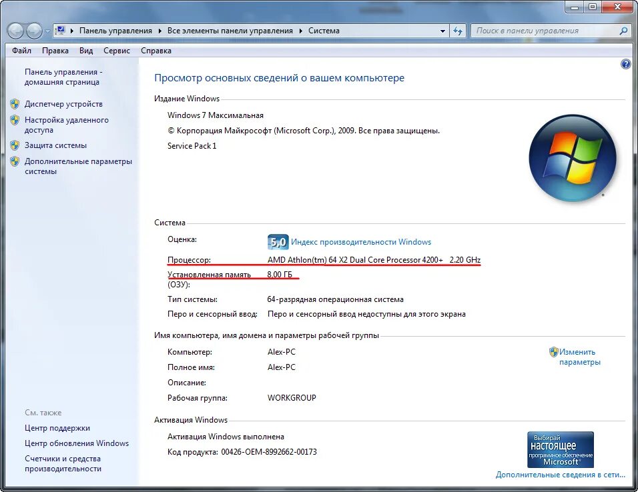
Task: Click the Поиск в панели управления search field
Action: coord(544,31)
